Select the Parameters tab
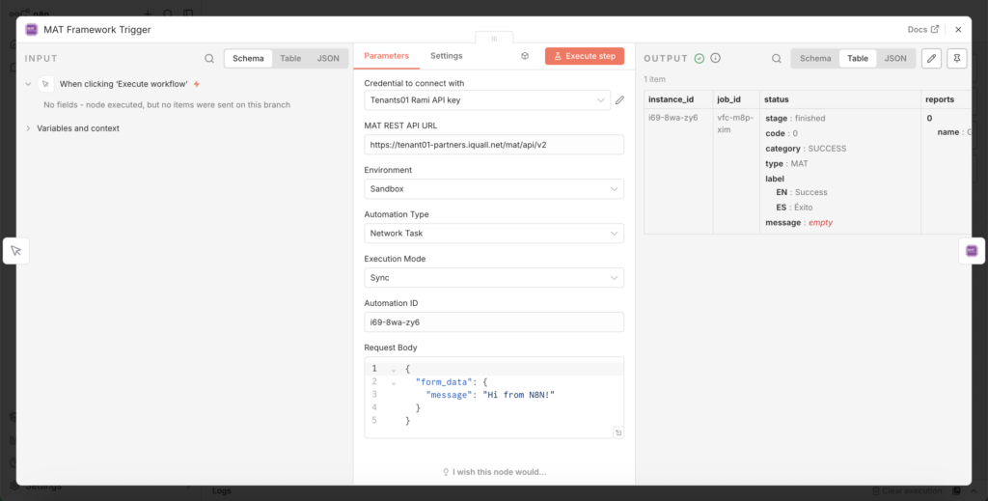The height and width of the screenshot is (501, 988). [x=386, y=56]
